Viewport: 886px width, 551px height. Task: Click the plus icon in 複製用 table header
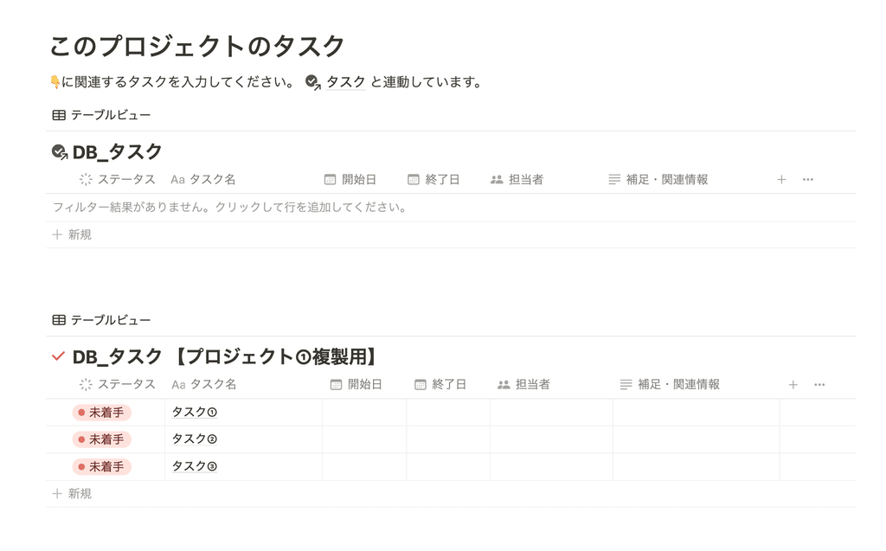[793, 385]
